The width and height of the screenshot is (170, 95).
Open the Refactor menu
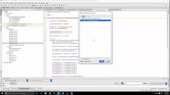[x=25, y=3]
